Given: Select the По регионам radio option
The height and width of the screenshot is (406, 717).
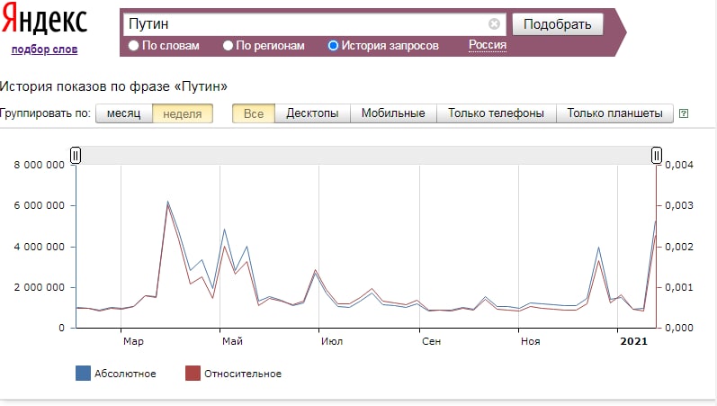Looking at the screenshot, I should click(228, 46).
